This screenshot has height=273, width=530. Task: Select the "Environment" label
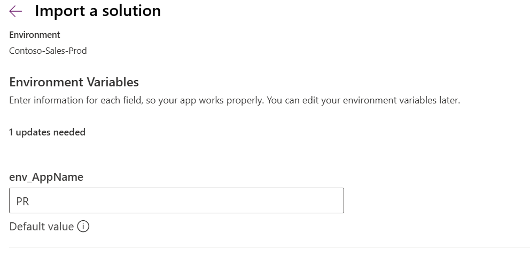(x=35, y=35)
